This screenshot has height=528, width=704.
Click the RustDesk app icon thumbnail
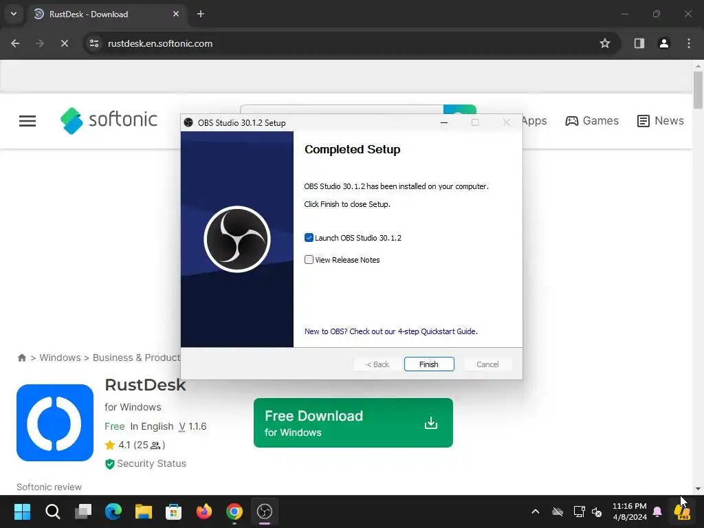[x=55, y=423]
